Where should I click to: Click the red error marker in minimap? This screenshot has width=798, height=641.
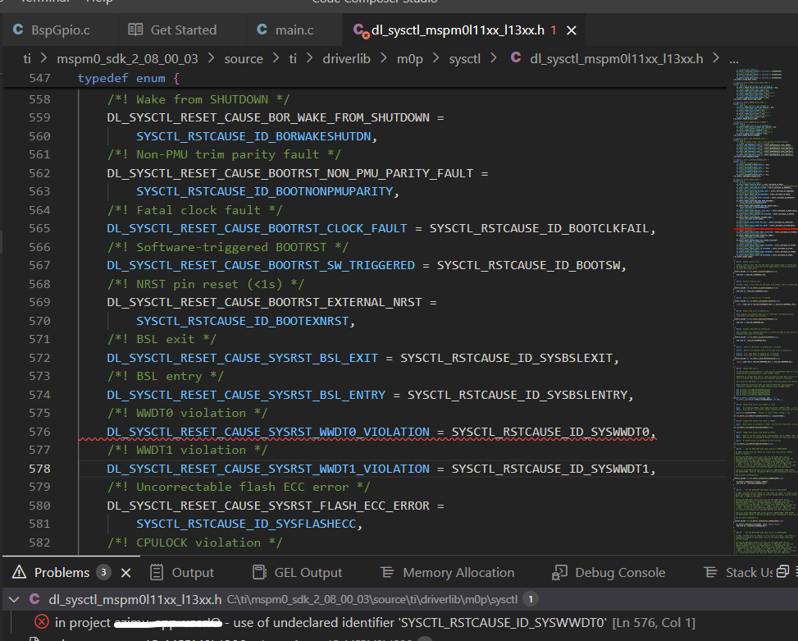pyautogui.click(x=765, y=229)
